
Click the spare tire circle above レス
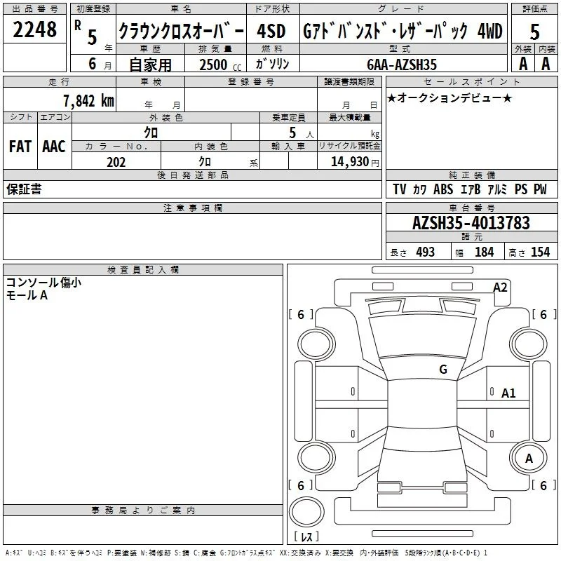tap(306, 512)
